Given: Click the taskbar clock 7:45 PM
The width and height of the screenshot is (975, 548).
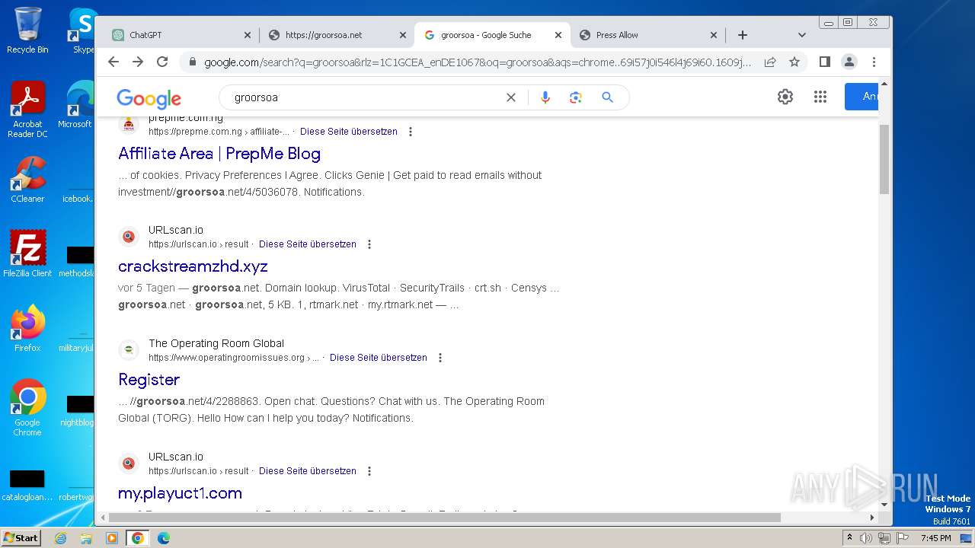Looking at the screenshot, I should (x=935, y=538).
